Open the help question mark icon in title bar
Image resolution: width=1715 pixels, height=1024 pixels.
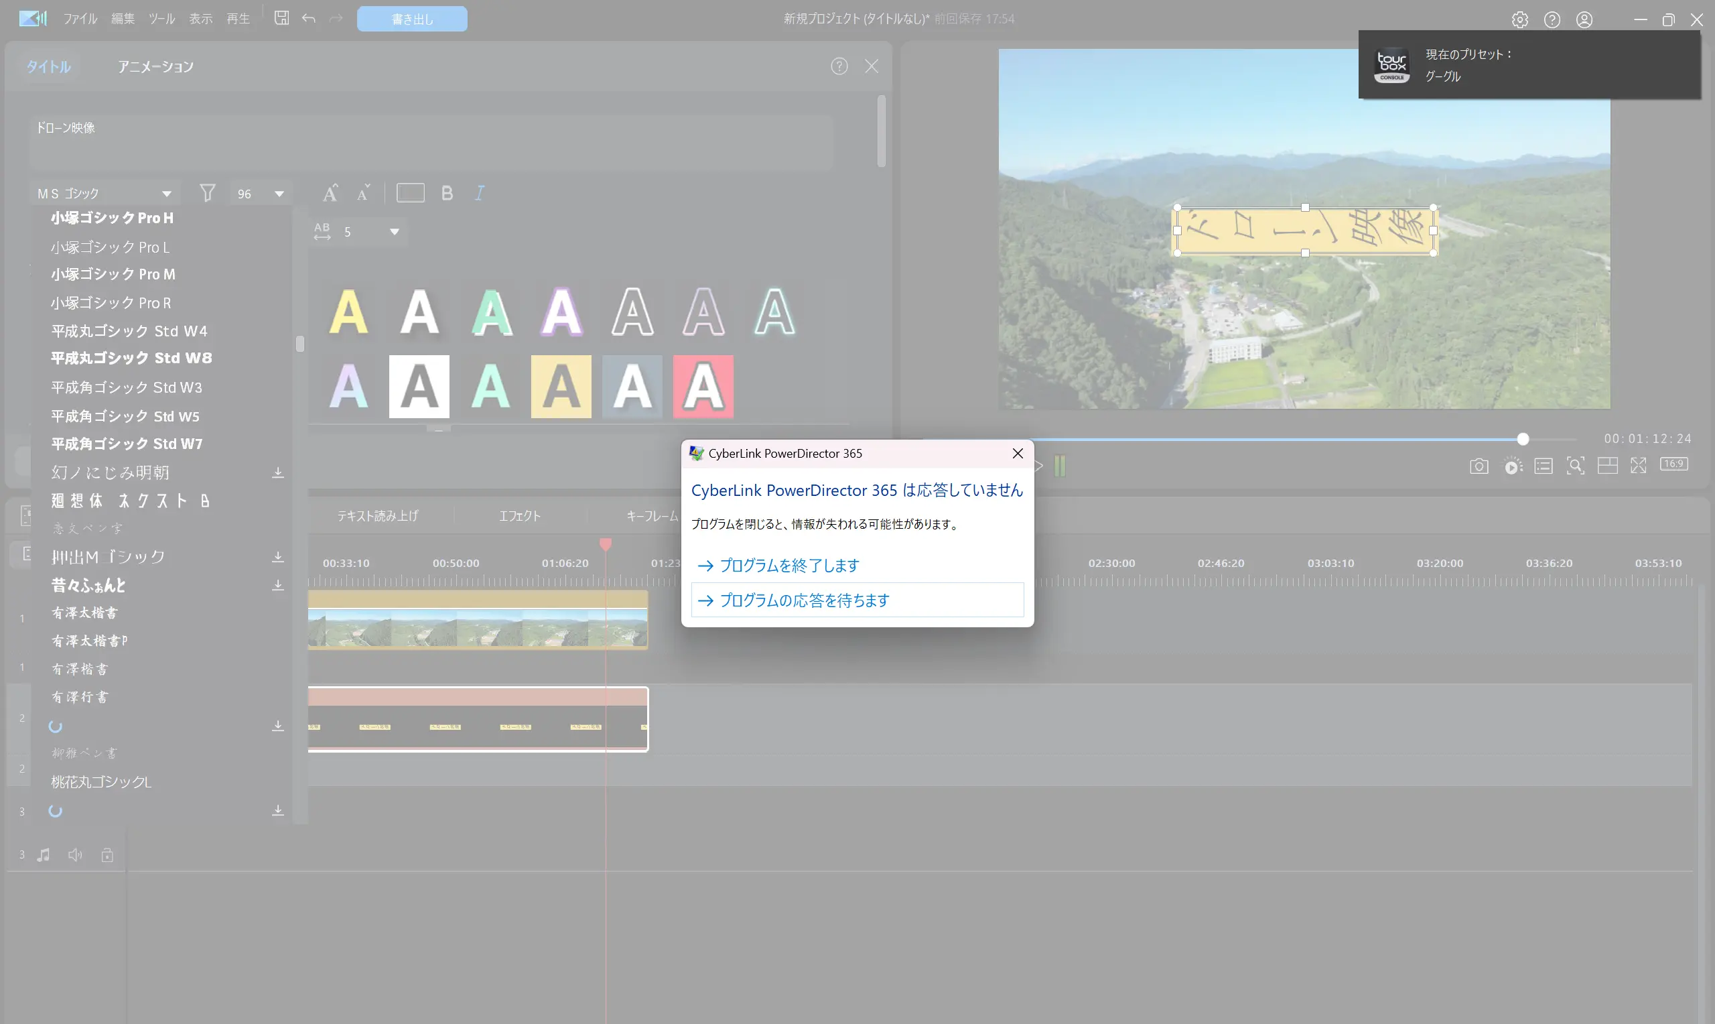(x=1552, y=19)
